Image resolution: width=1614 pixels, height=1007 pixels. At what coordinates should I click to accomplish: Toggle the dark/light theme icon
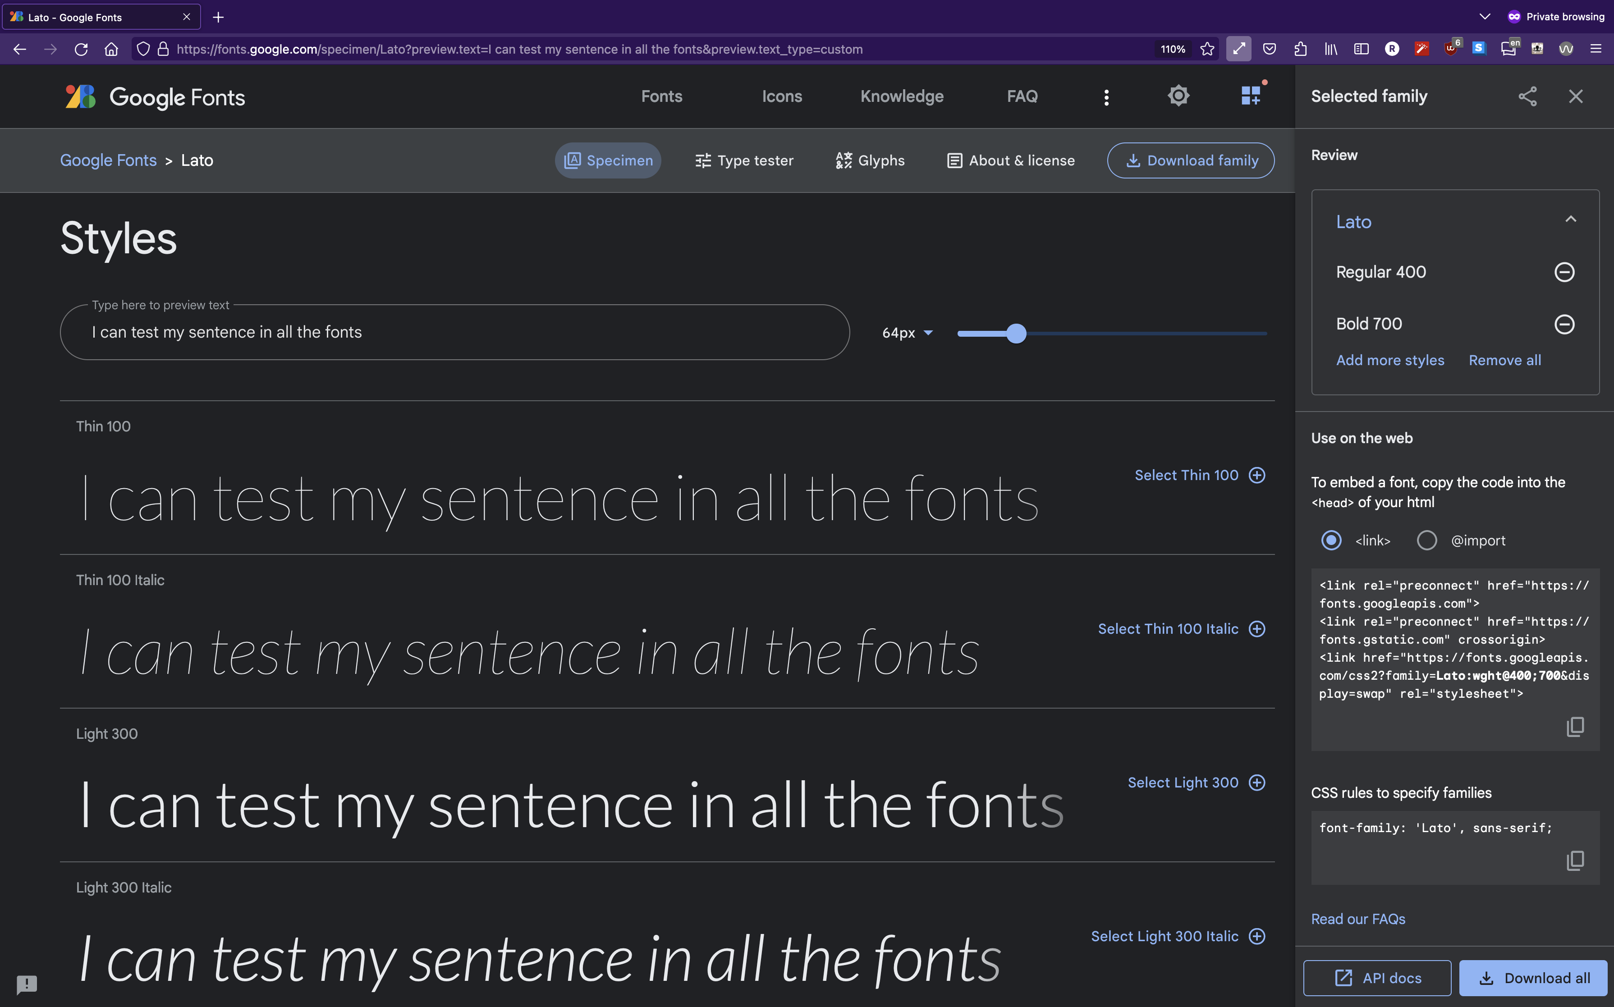pos(1178,96)
